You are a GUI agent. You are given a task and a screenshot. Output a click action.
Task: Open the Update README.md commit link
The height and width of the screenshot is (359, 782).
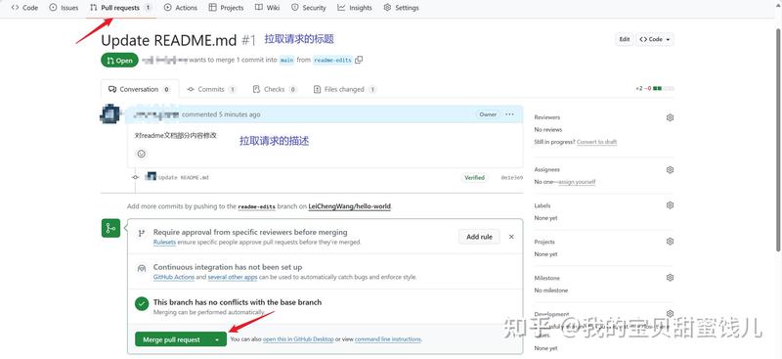[x=184, y=177]
